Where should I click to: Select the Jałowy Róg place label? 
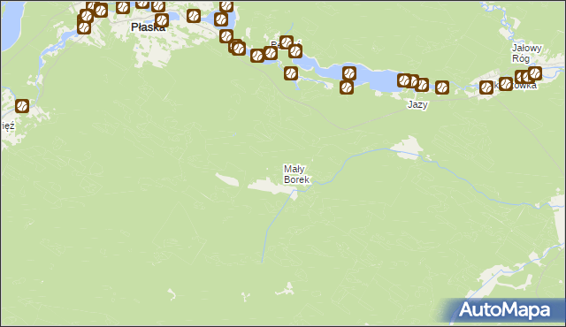click(527, 53)
